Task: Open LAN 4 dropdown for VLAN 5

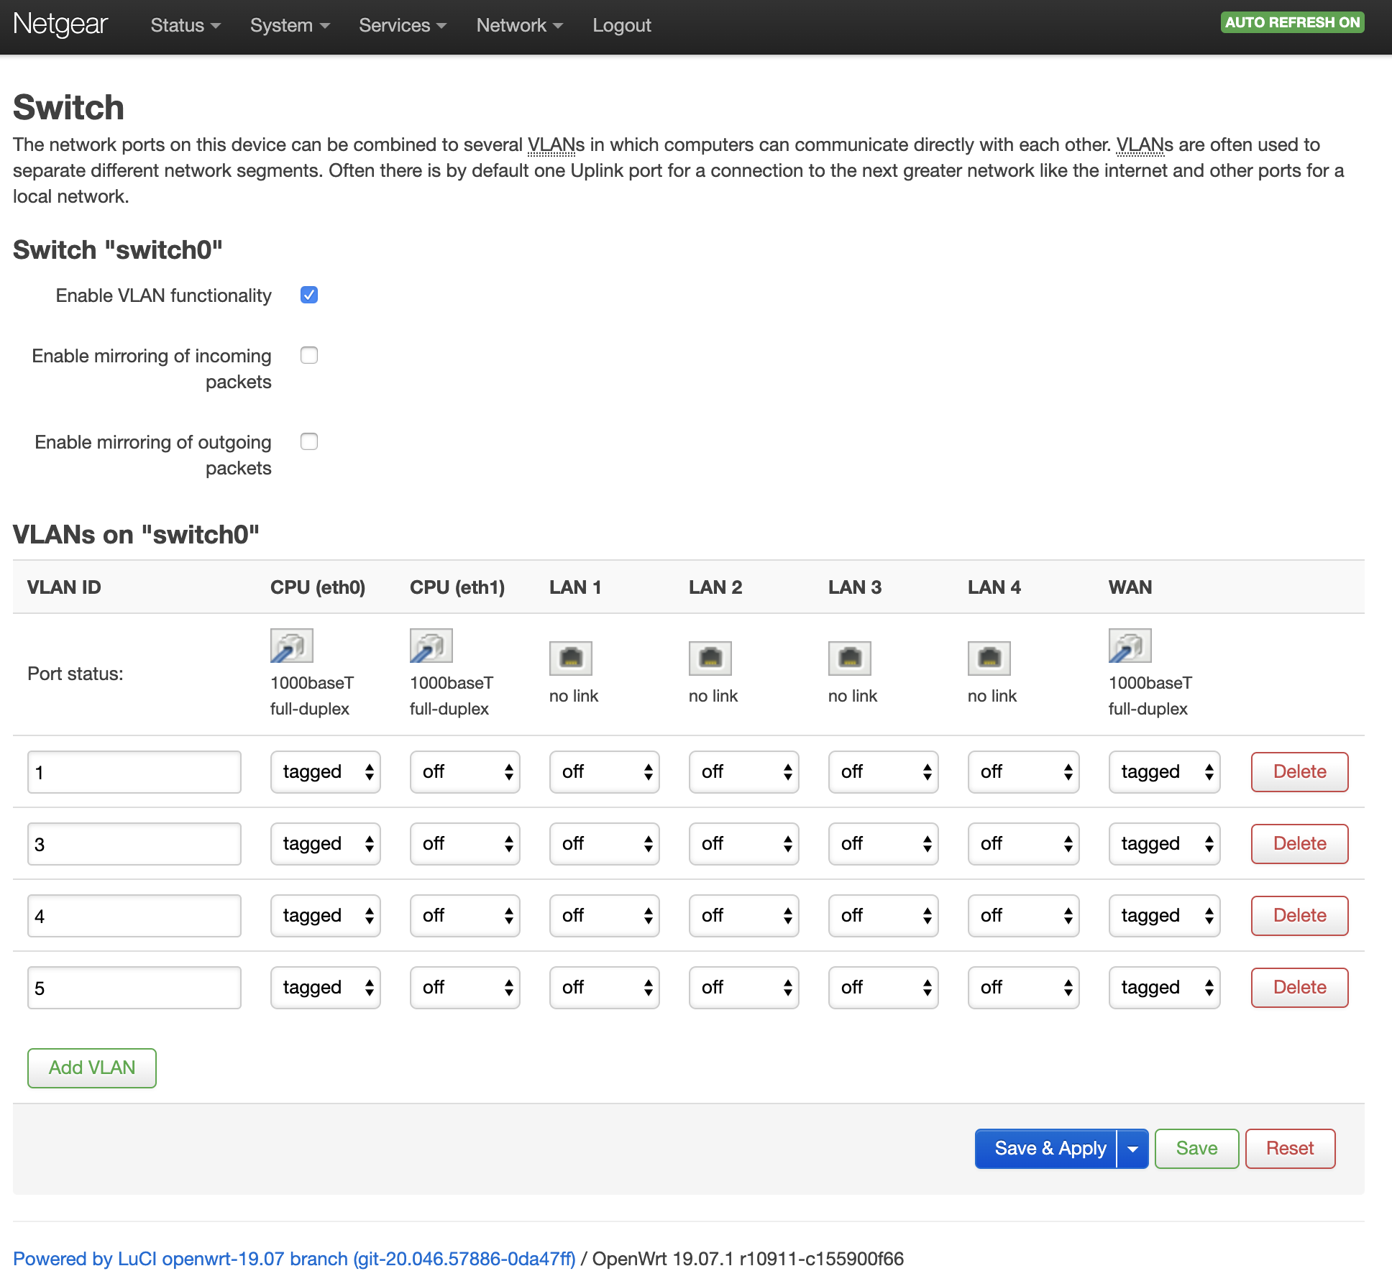Action: pos(1023,988)
